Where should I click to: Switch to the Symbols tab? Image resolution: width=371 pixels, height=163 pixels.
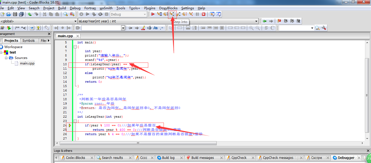click(28, 40)
